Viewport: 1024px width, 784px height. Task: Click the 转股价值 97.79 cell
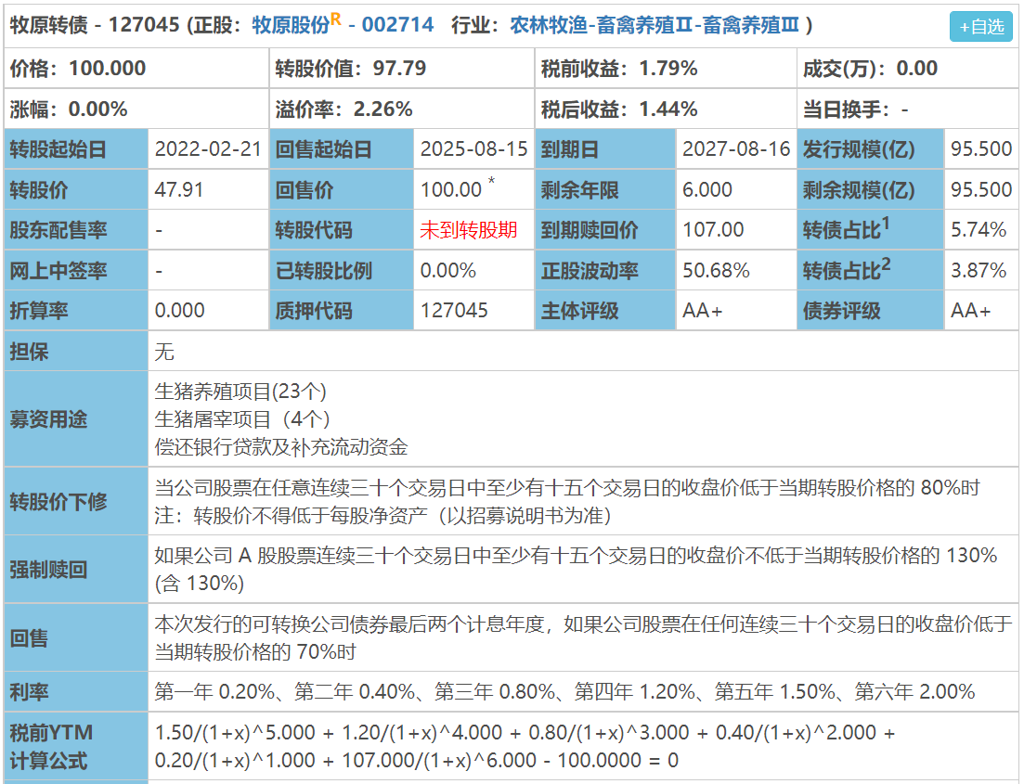click(x=401, y=68)
